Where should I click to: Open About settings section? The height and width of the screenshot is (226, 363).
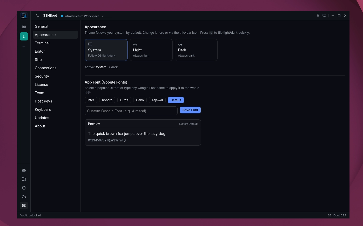pos(55,126)
